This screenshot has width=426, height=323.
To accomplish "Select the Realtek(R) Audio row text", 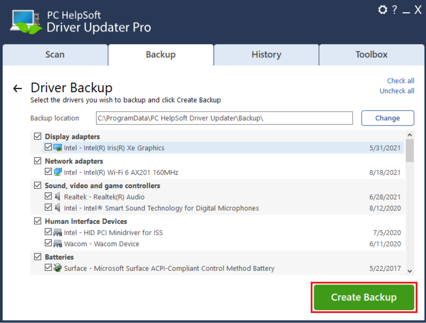I will (104, 197).
